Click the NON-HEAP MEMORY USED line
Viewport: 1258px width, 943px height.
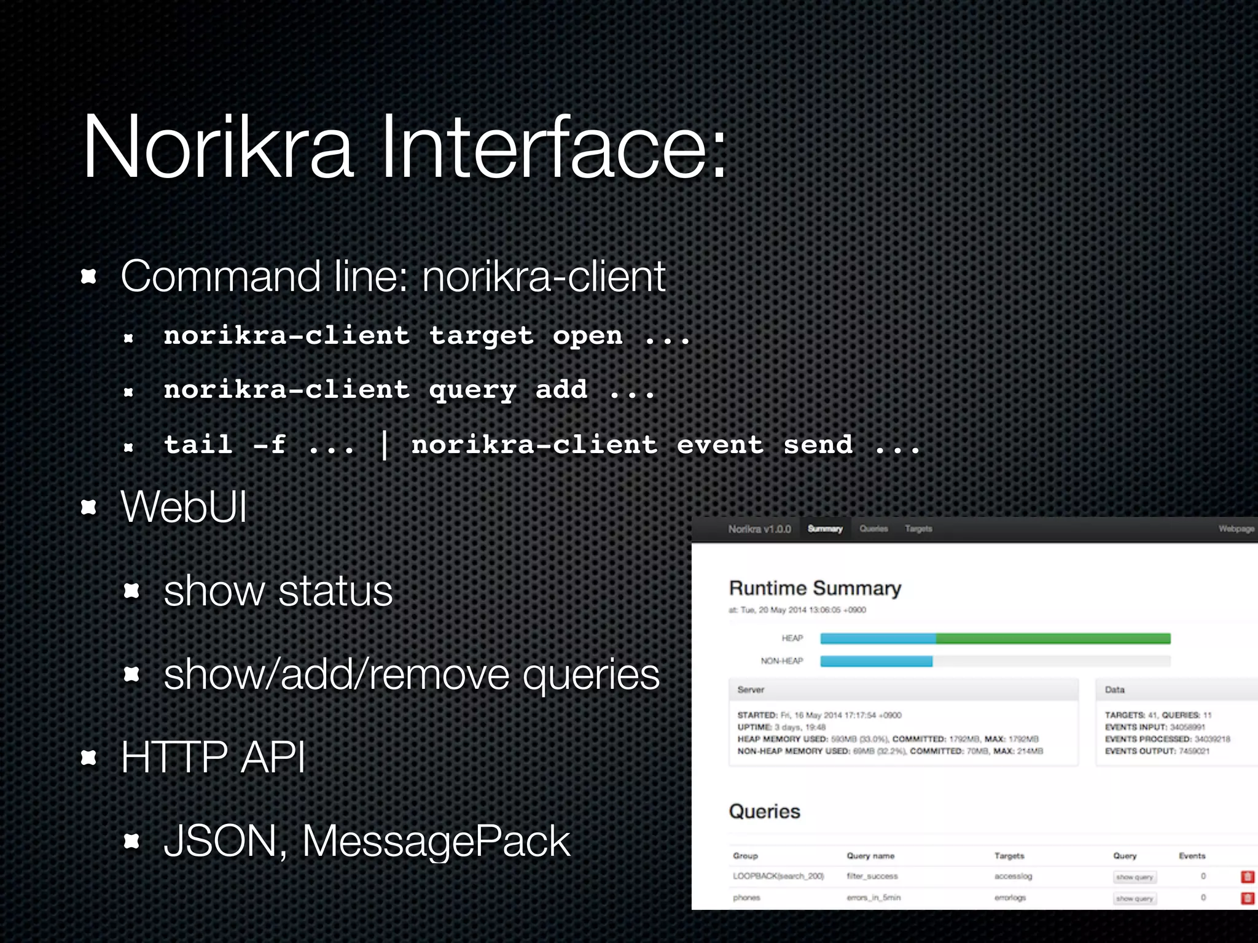pyautogui.click(x=890, y=751)
